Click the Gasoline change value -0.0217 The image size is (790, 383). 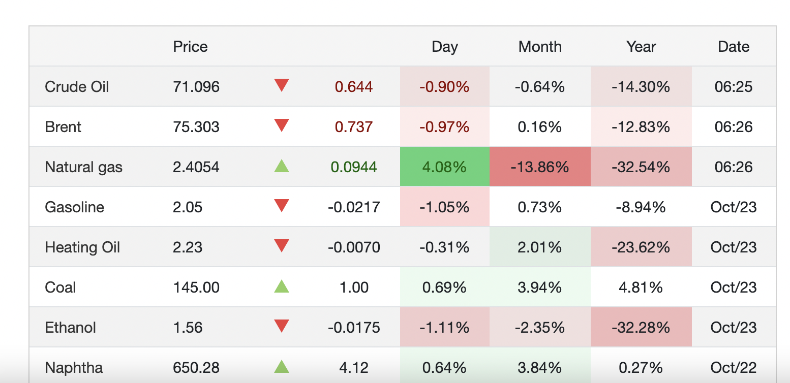[x=354, y=207]
